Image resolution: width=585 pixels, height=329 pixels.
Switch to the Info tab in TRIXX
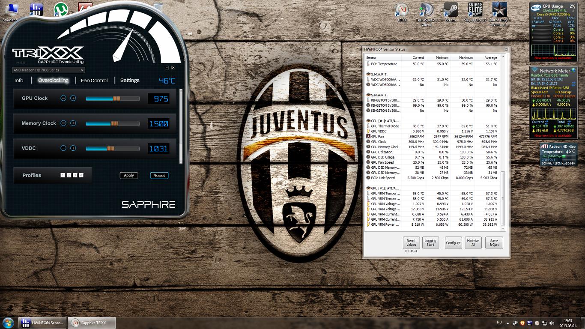[x=19, y=81]
